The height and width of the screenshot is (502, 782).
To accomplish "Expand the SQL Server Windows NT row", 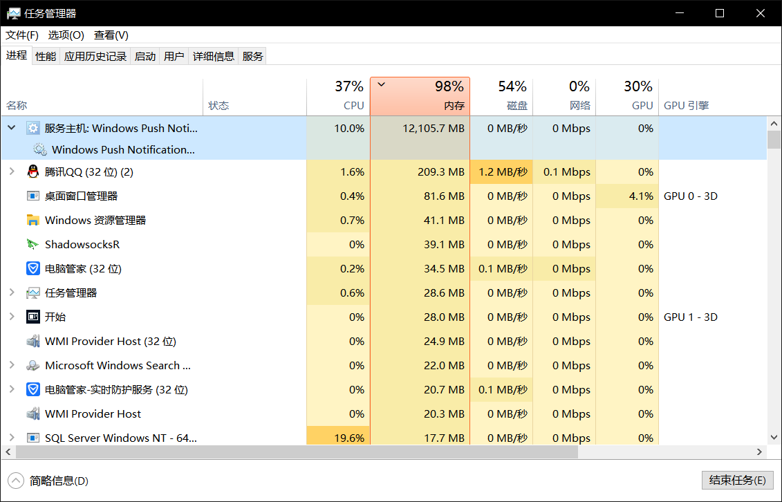I will [12, 438].
